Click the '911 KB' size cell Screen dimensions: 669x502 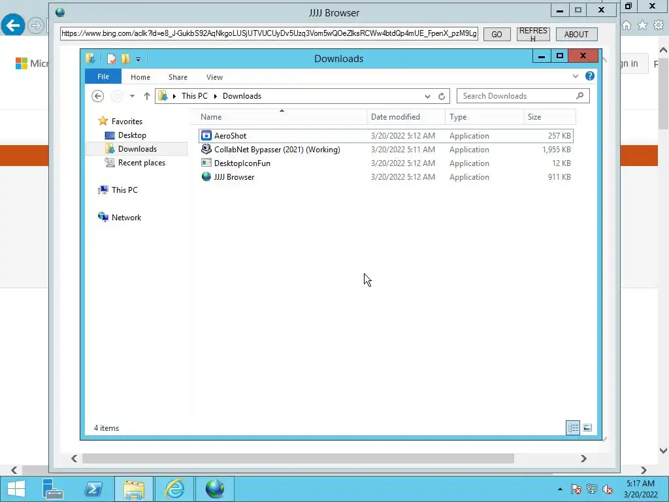point(559,176)
